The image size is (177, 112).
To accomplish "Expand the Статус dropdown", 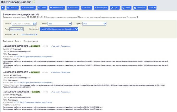I will tap(59, 24).
